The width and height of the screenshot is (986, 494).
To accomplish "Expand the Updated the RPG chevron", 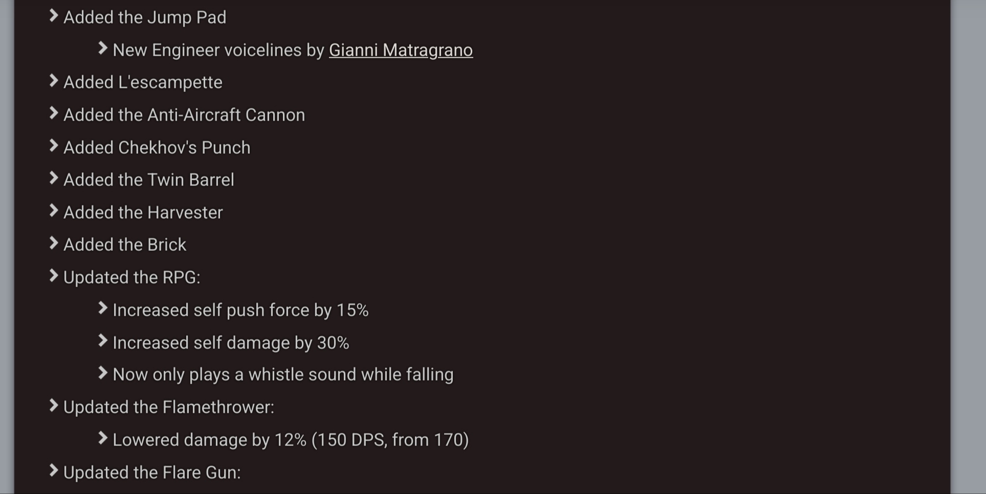I will (54, 276).
